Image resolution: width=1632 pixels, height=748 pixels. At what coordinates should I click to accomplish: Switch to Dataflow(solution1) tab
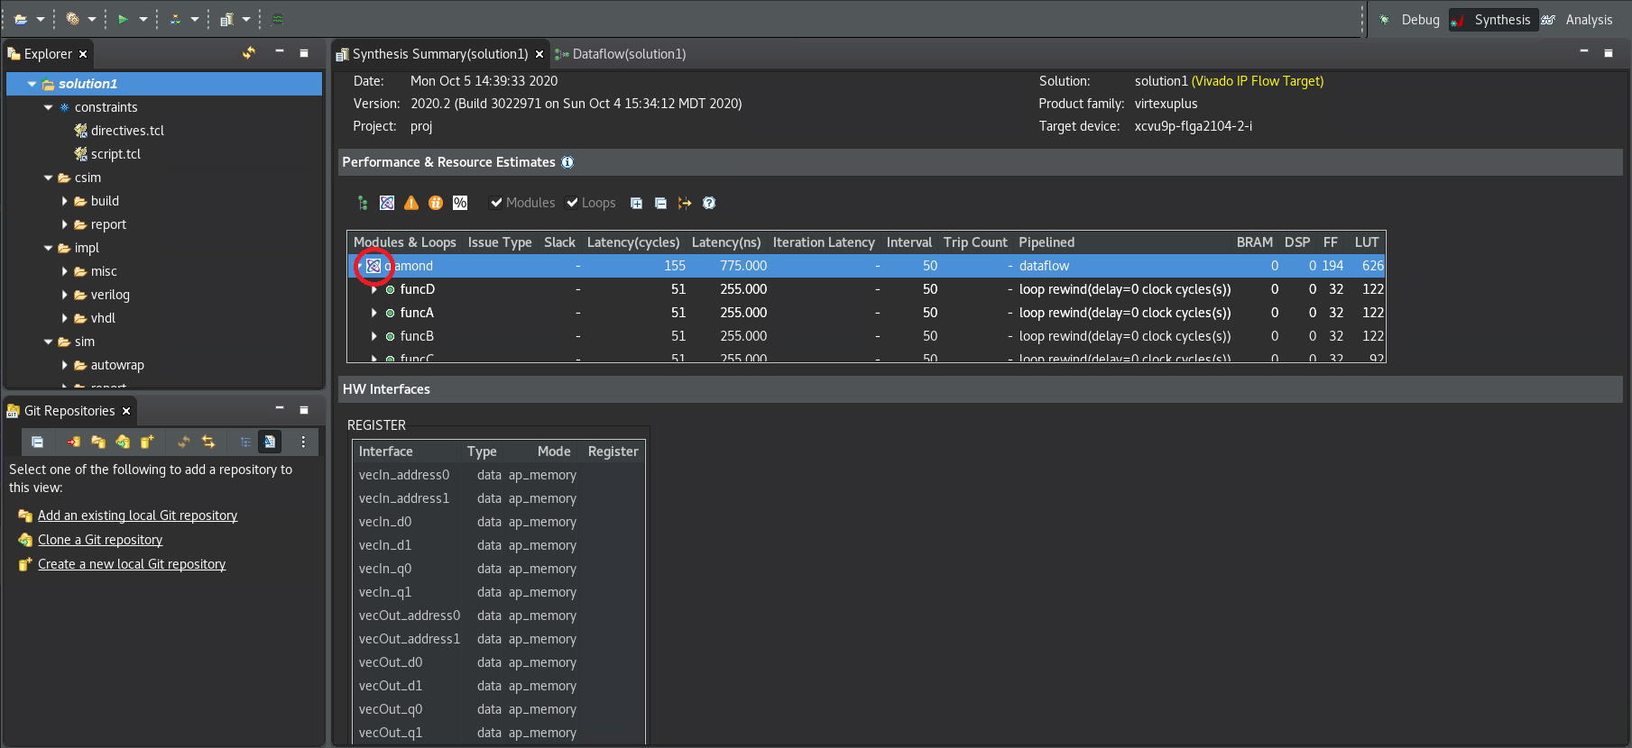(621, 54)
